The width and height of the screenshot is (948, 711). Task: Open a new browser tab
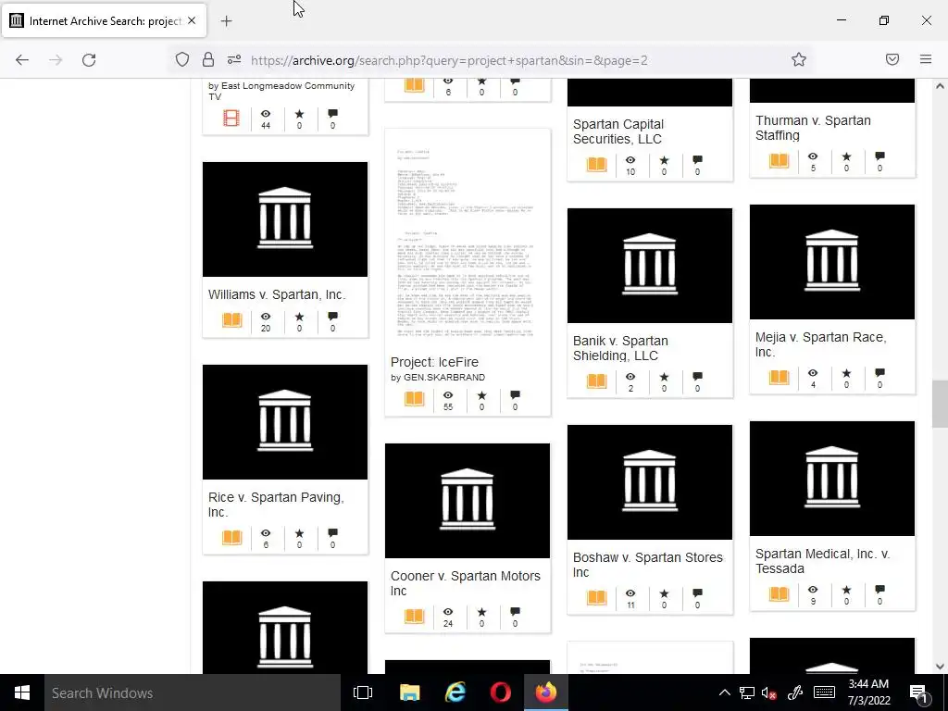(x=226, y=21)
